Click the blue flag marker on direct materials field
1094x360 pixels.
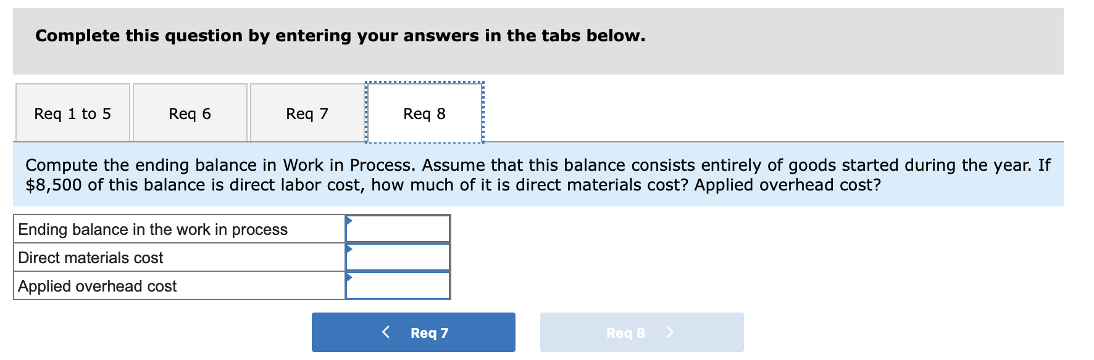click(349, 248)
